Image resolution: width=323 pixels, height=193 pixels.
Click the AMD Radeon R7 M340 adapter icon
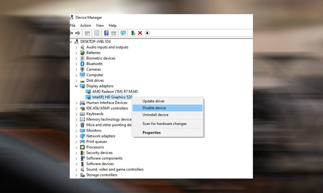pos(89,91)
